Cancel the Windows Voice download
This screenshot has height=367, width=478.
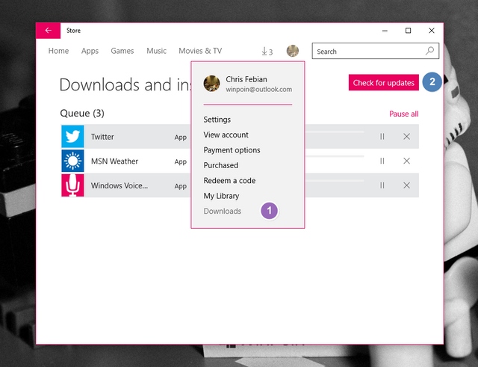(x=406, y=185)
